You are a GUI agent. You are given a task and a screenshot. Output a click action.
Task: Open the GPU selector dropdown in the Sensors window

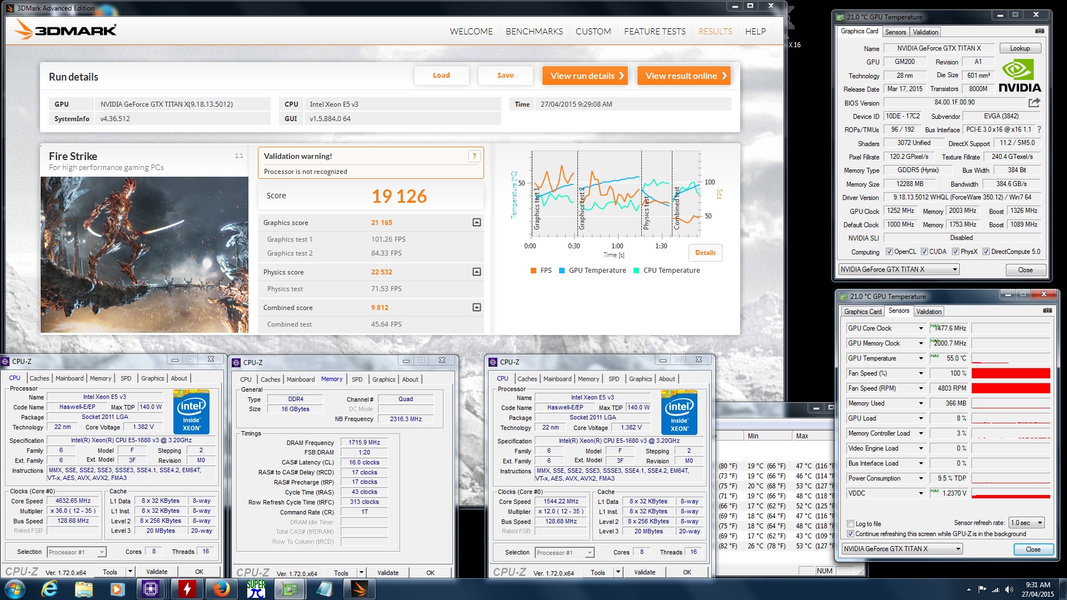click(902, 549)
